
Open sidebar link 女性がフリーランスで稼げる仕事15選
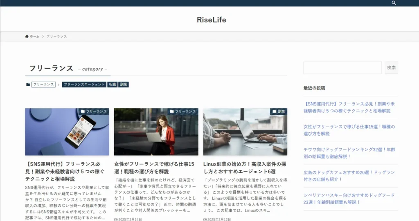[349, 130]
